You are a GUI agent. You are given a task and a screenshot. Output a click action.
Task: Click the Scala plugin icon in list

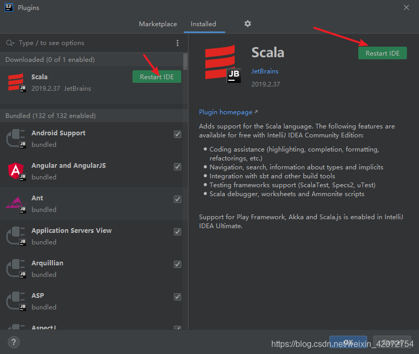(x=17, y=82)
